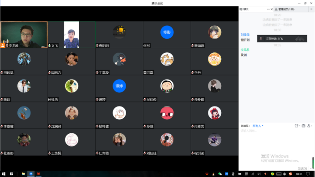
Task: Open the three-dots chat tab options
Action: (x=268, y=9)
